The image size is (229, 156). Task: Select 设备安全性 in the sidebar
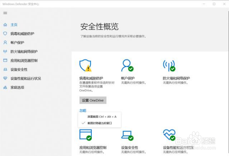tap(19, 69)
